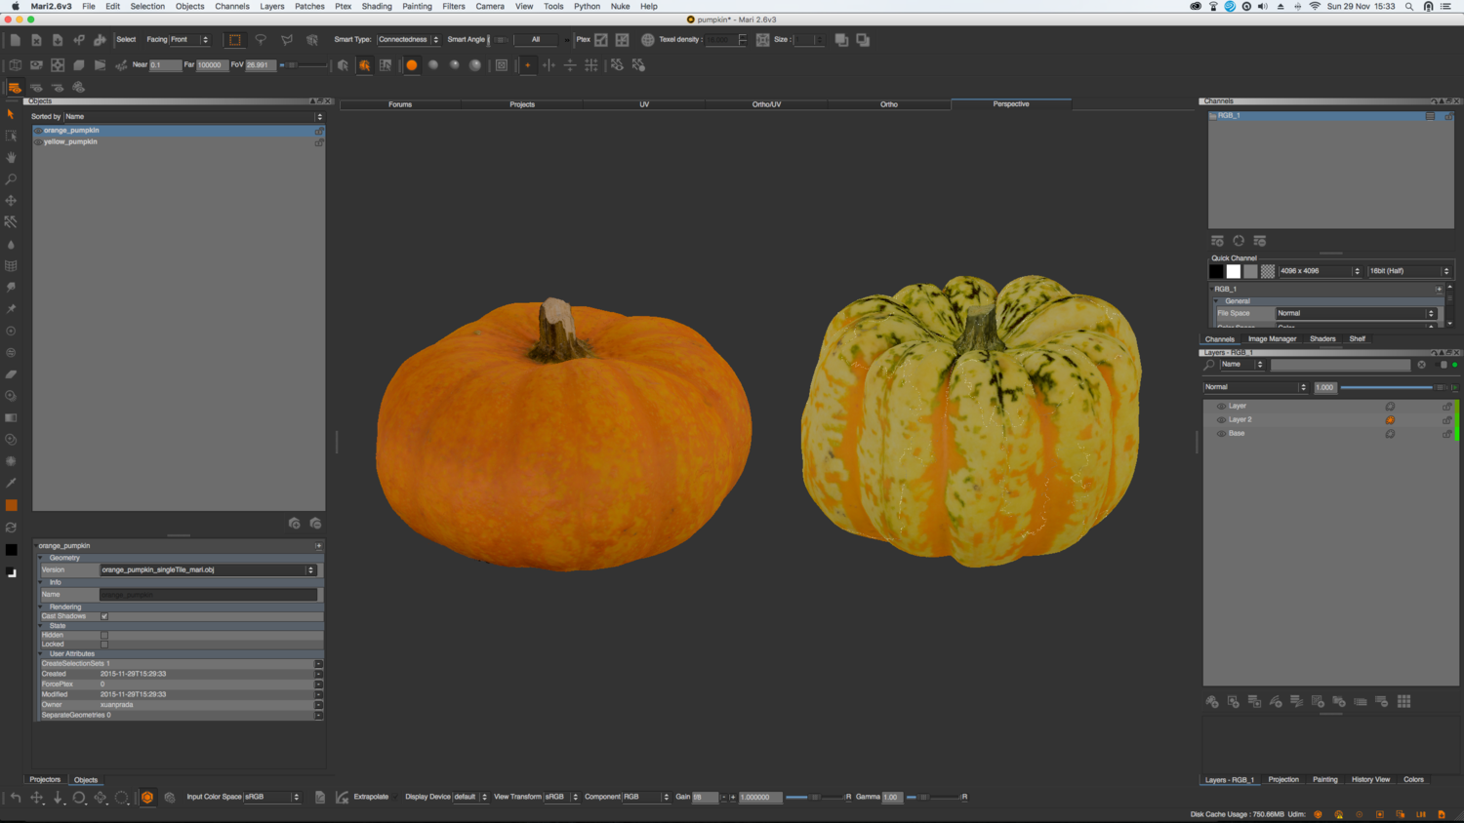Click the full lighting sphere icon
The image size is (1464, 823).
coord(475,65)
